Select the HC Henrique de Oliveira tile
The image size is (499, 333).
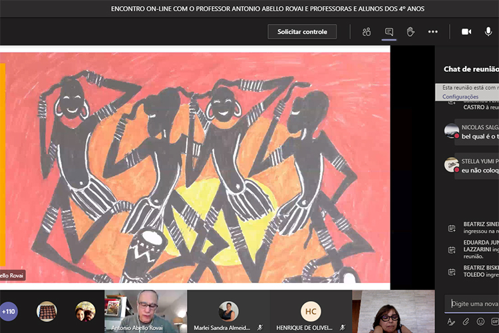click(310, 311)
